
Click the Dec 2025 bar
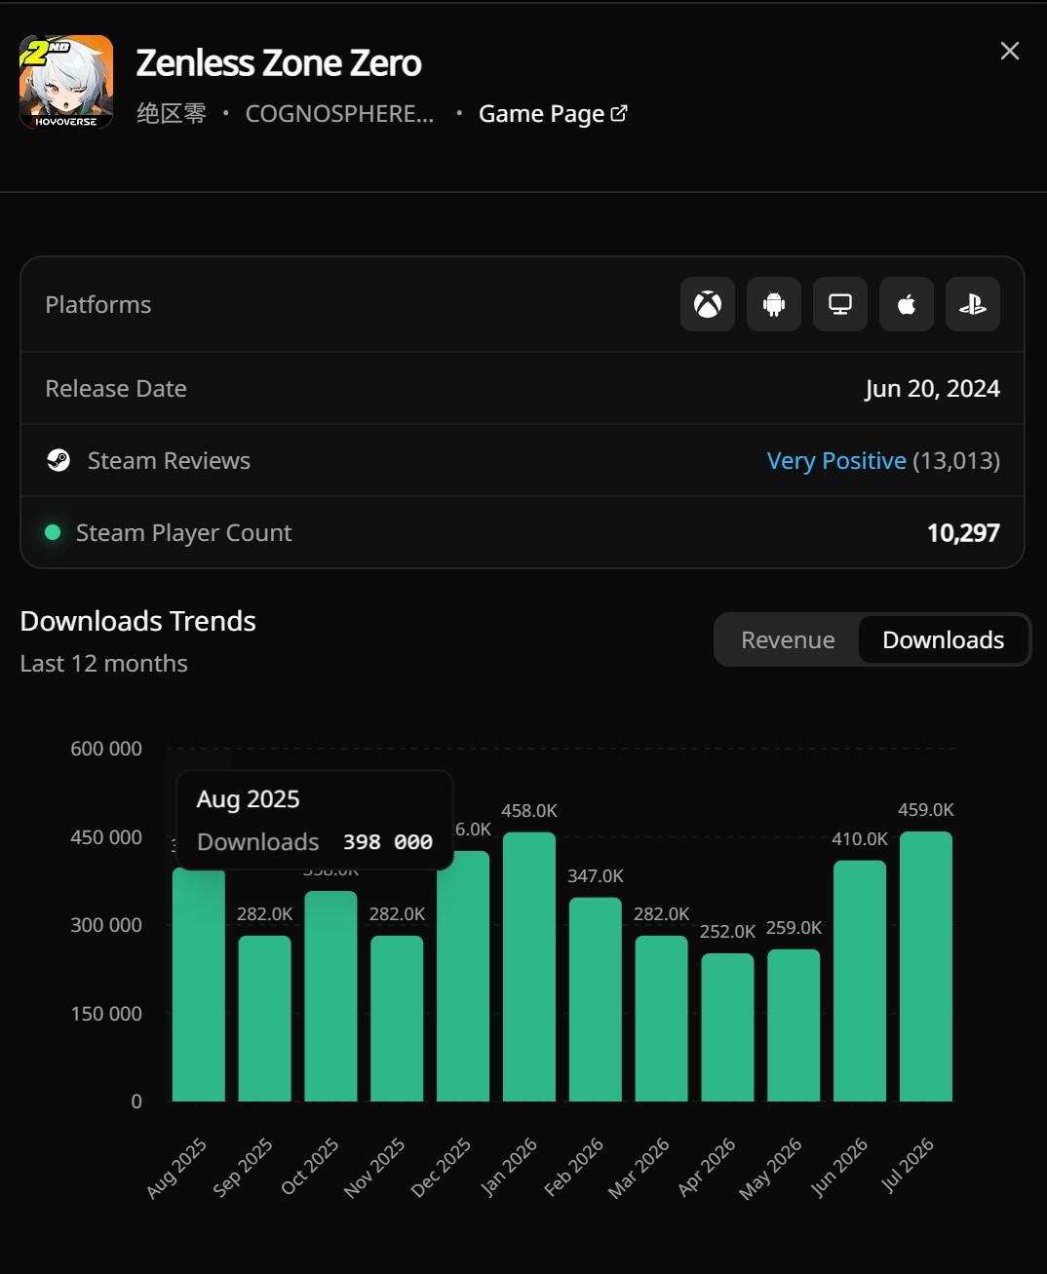pyautogui.click(x=463, y=977)
